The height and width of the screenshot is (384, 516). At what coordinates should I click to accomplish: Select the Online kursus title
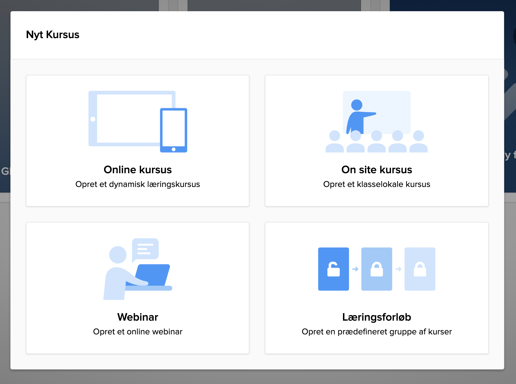pos(138,170)
